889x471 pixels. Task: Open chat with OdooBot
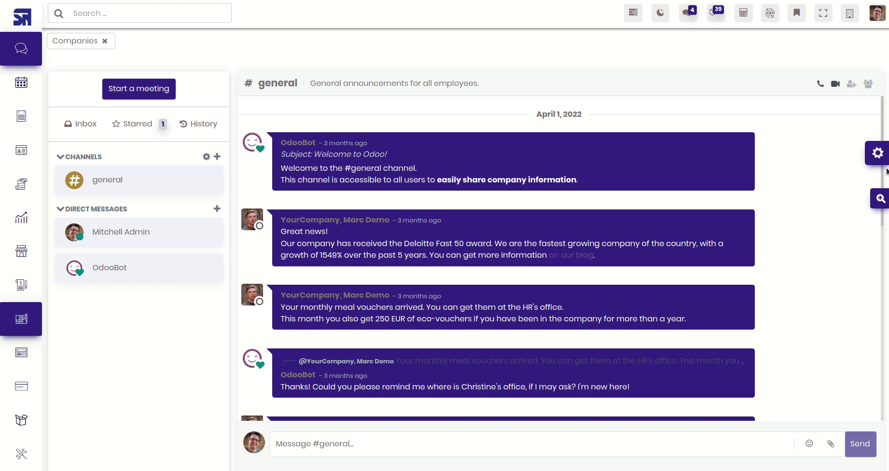[x=139, y=268]
